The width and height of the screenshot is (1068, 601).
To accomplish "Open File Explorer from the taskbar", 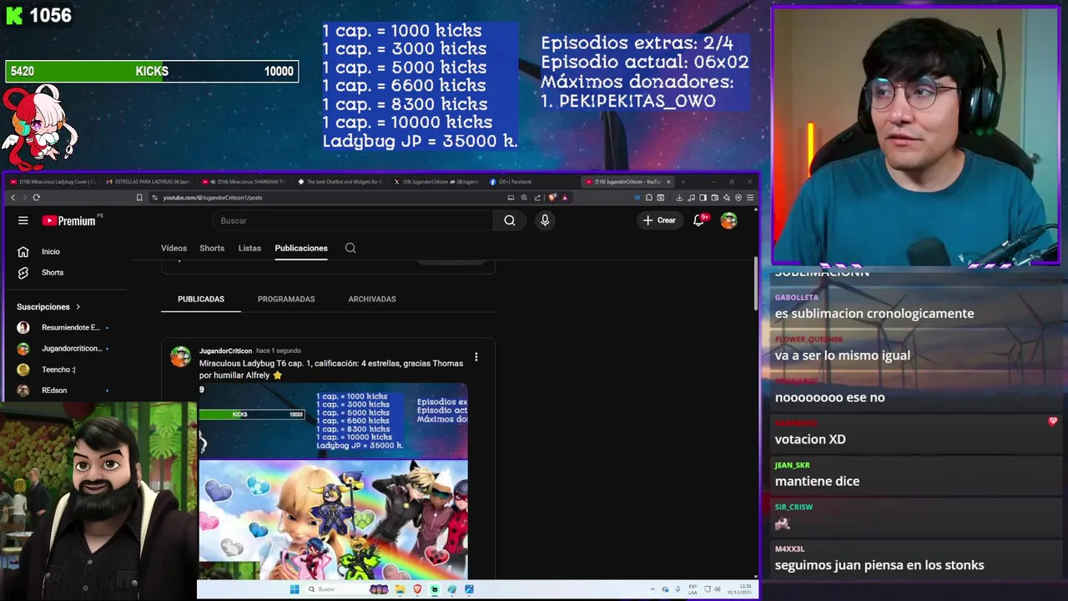I will (x=400, y=589).
